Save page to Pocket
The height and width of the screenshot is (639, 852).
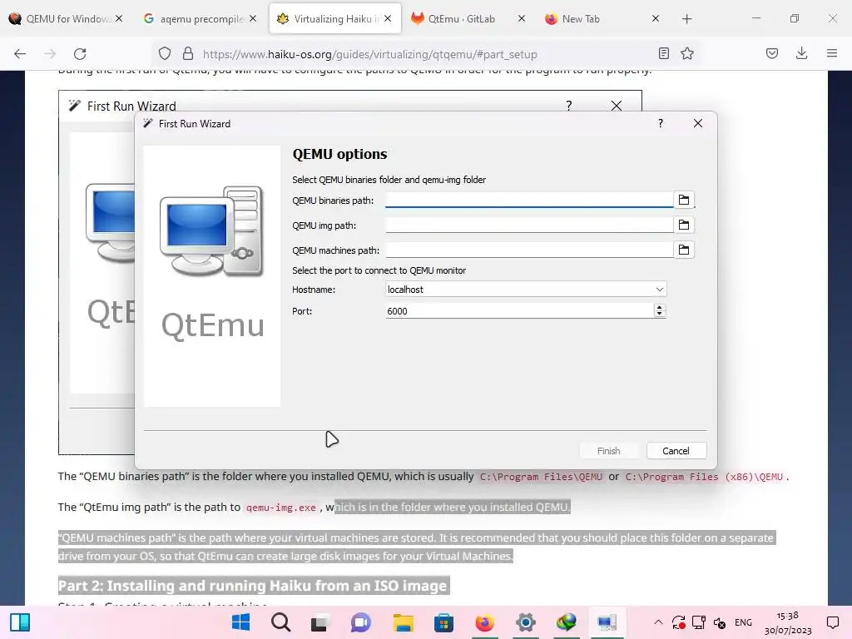point(772,53)
